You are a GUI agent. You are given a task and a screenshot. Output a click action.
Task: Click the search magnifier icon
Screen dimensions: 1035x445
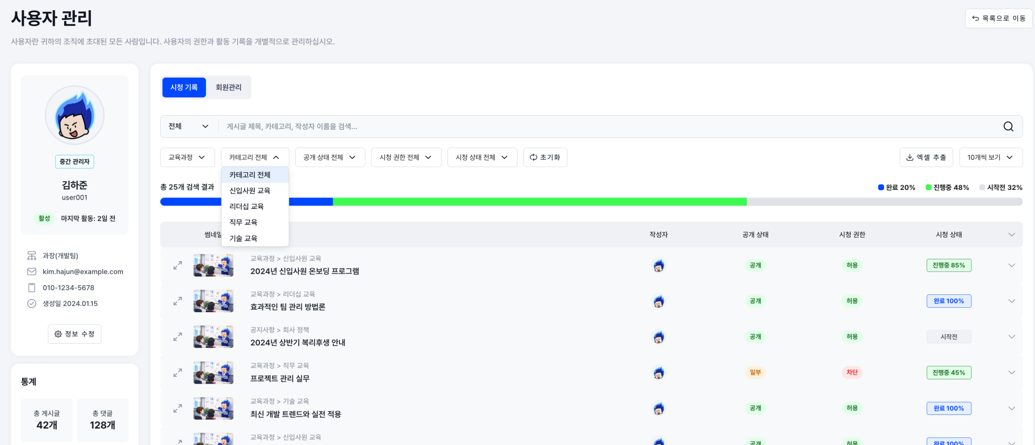[x=1008, y=126]
